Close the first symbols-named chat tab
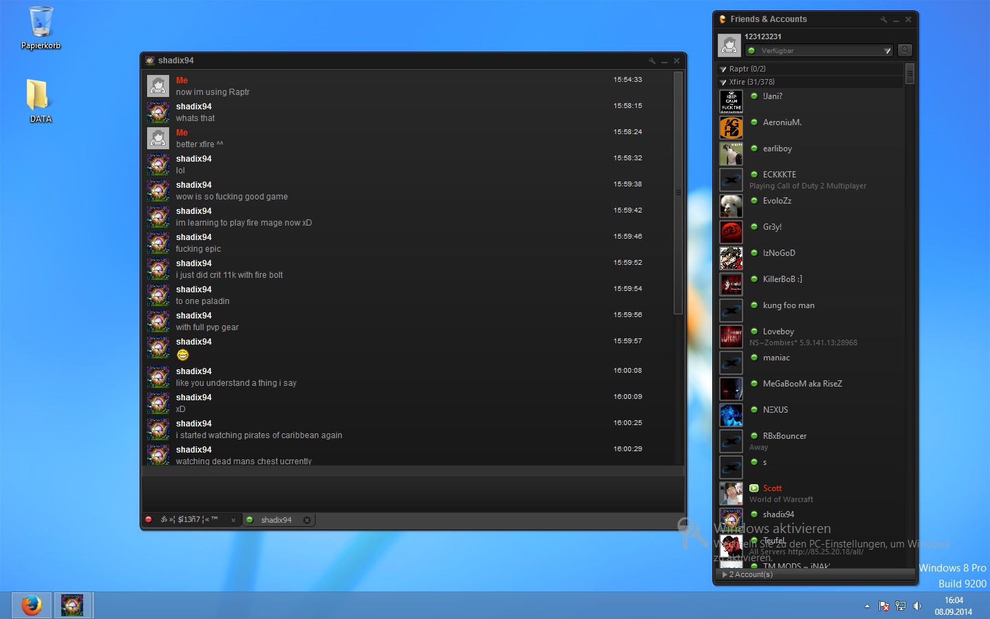 [x=233, y=521]
